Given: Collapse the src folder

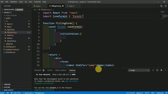Looking at the screenshot, I should 7,21.
